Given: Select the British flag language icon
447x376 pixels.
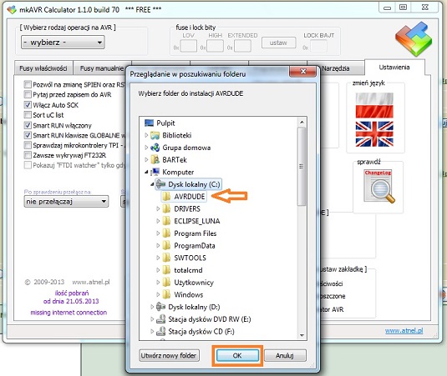Looking at the screenshot, I should click(x=374, y=133).
